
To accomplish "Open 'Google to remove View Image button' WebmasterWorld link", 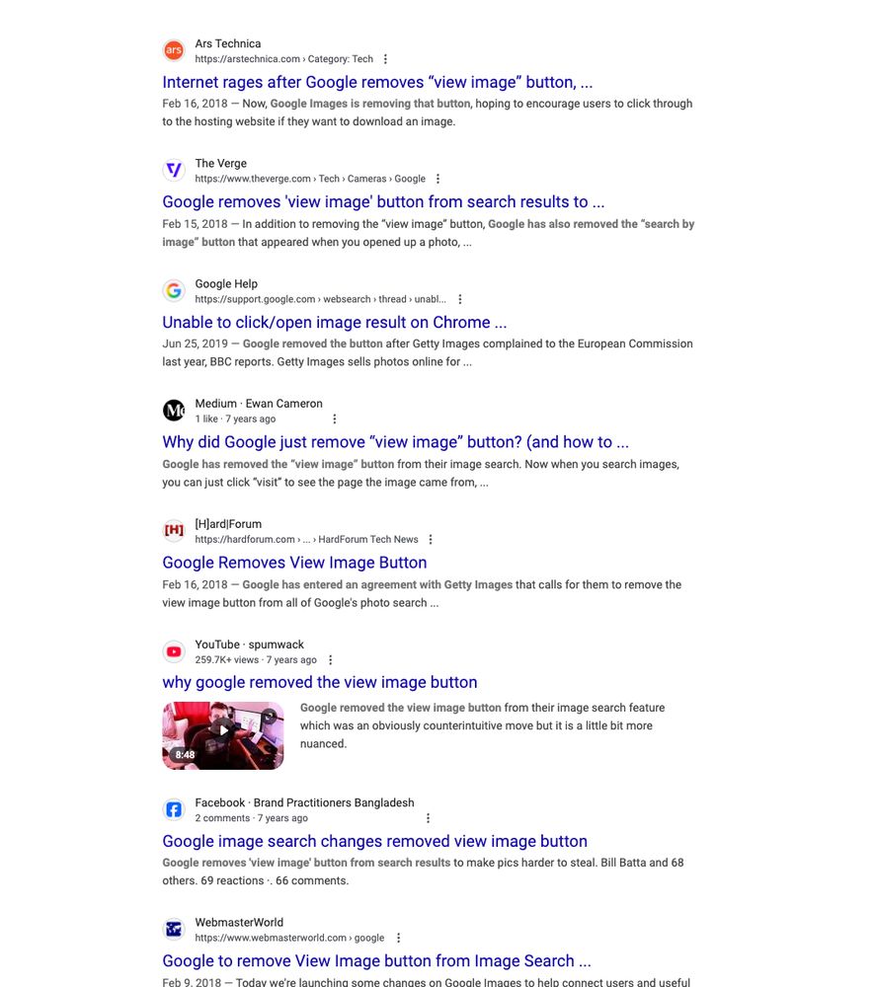I will tap(376, 961).
